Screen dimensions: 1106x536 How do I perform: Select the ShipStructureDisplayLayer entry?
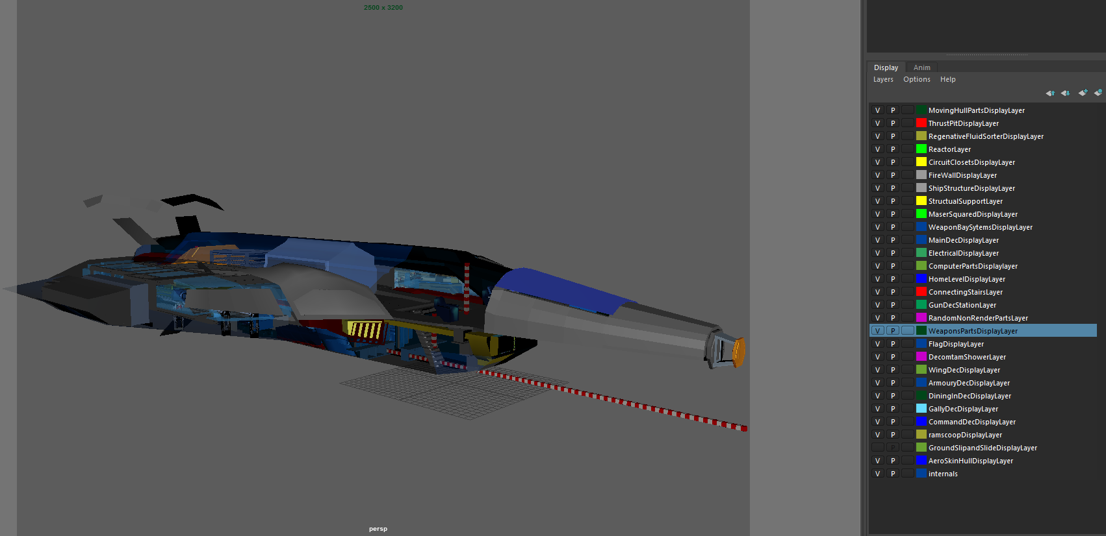(x=971, y=188)
